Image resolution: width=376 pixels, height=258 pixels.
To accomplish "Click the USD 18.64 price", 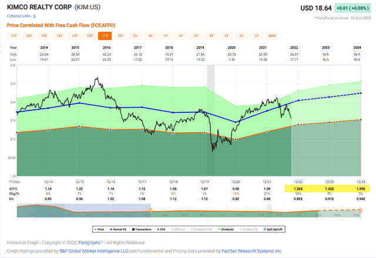I will click(x=316, y=8).
